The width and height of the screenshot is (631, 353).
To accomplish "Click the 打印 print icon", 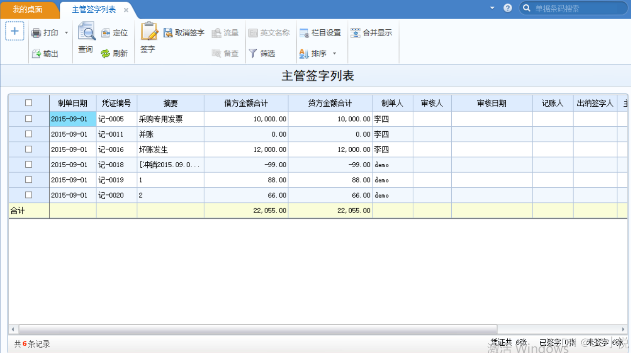I will click(36, 33).
